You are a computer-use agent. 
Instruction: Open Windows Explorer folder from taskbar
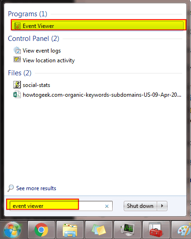[70, 230]
